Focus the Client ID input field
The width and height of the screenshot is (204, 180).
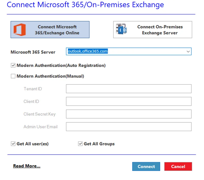tap(129, 101)
